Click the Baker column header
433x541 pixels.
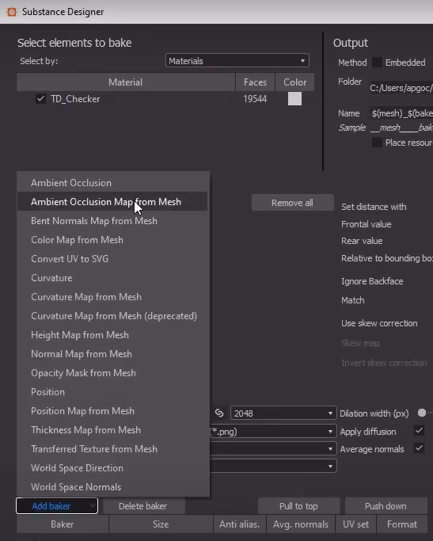[63, 524]
